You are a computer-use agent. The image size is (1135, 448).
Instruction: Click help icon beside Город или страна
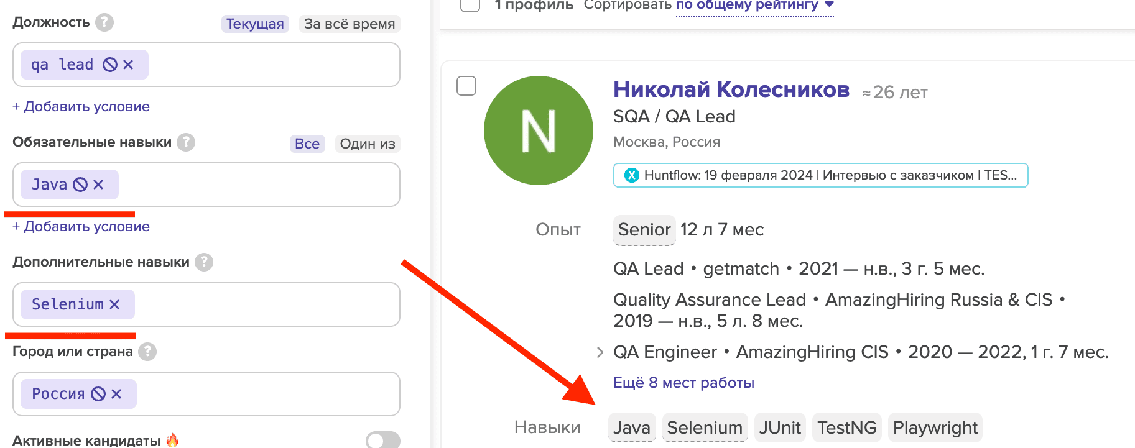(x=147, y=352)
